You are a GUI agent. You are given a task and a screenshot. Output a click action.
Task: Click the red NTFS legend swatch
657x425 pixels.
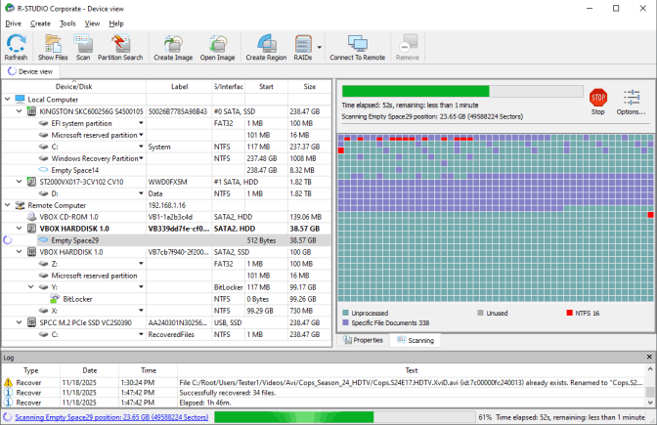pyautogui.click(x=570, y=313)
